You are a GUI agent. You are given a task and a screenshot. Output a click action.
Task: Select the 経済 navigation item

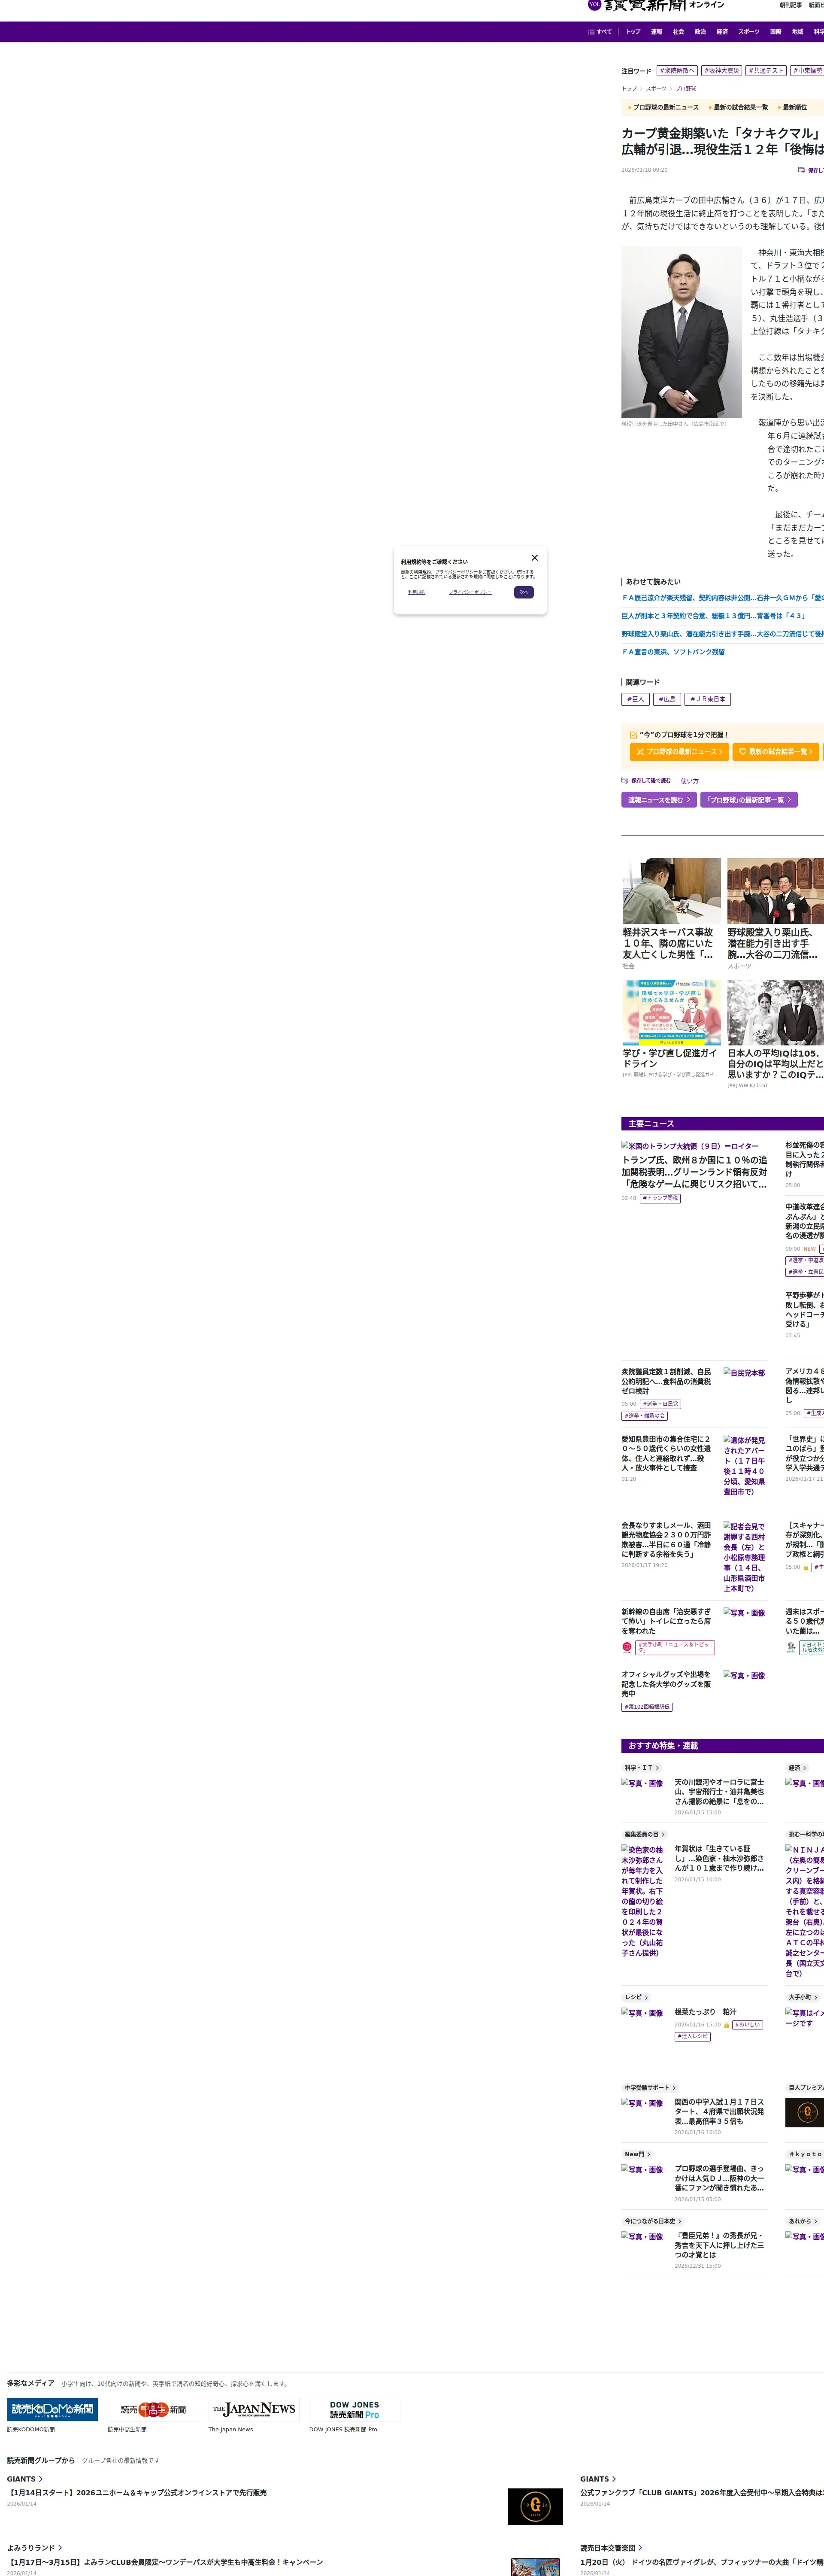[x=722, y=32]
